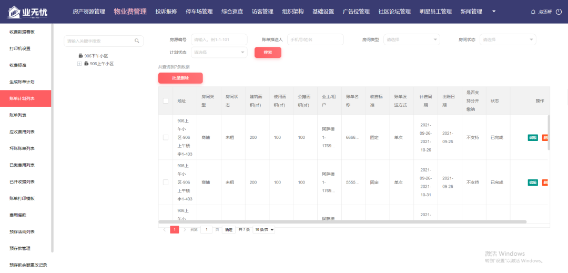Open 房产资源管理 in top navigation
The image size is (568, 273).
pos(89,12)
